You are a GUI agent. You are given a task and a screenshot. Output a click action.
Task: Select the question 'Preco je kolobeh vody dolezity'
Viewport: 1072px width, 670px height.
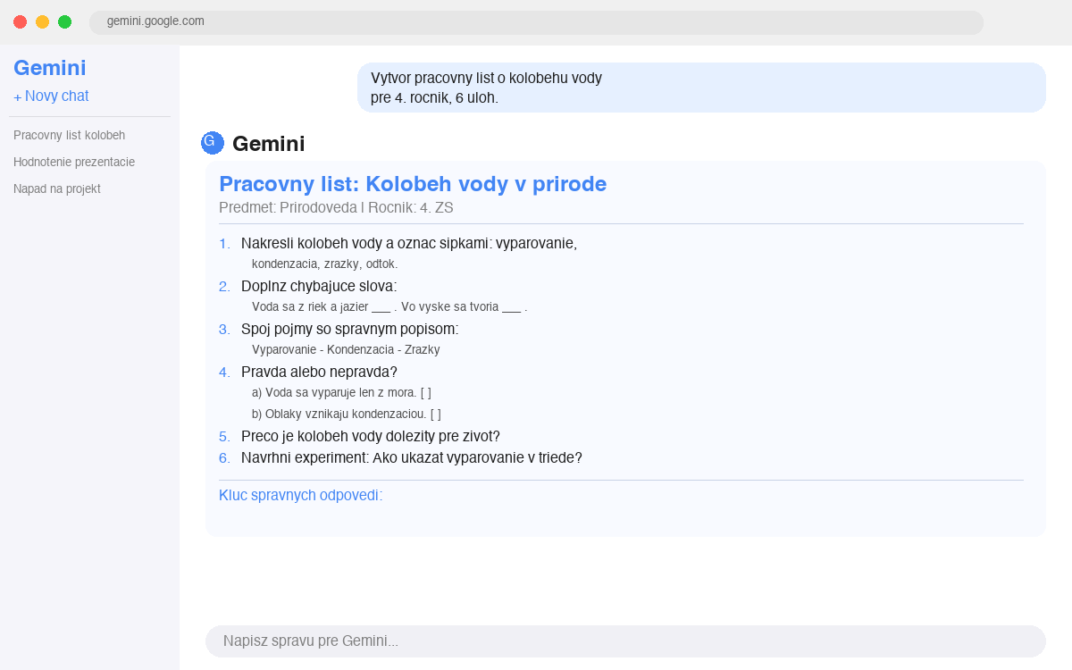click(370, 436)
